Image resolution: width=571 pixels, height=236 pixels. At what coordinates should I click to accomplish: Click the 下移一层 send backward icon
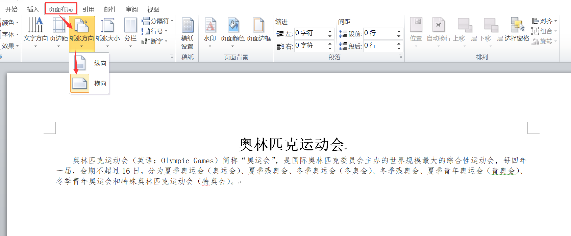[491, 25]
